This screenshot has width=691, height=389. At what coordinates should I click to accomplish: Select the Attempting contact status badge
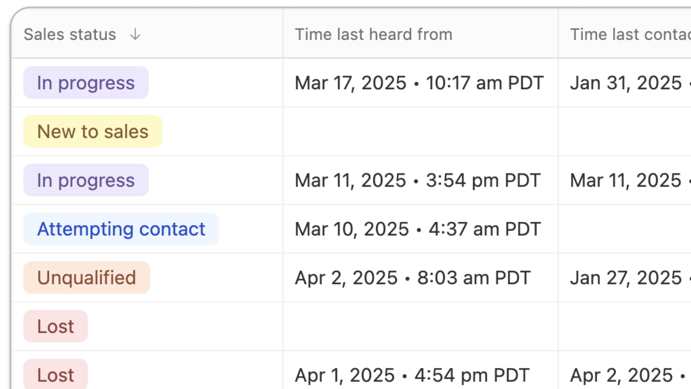(121, 229)
